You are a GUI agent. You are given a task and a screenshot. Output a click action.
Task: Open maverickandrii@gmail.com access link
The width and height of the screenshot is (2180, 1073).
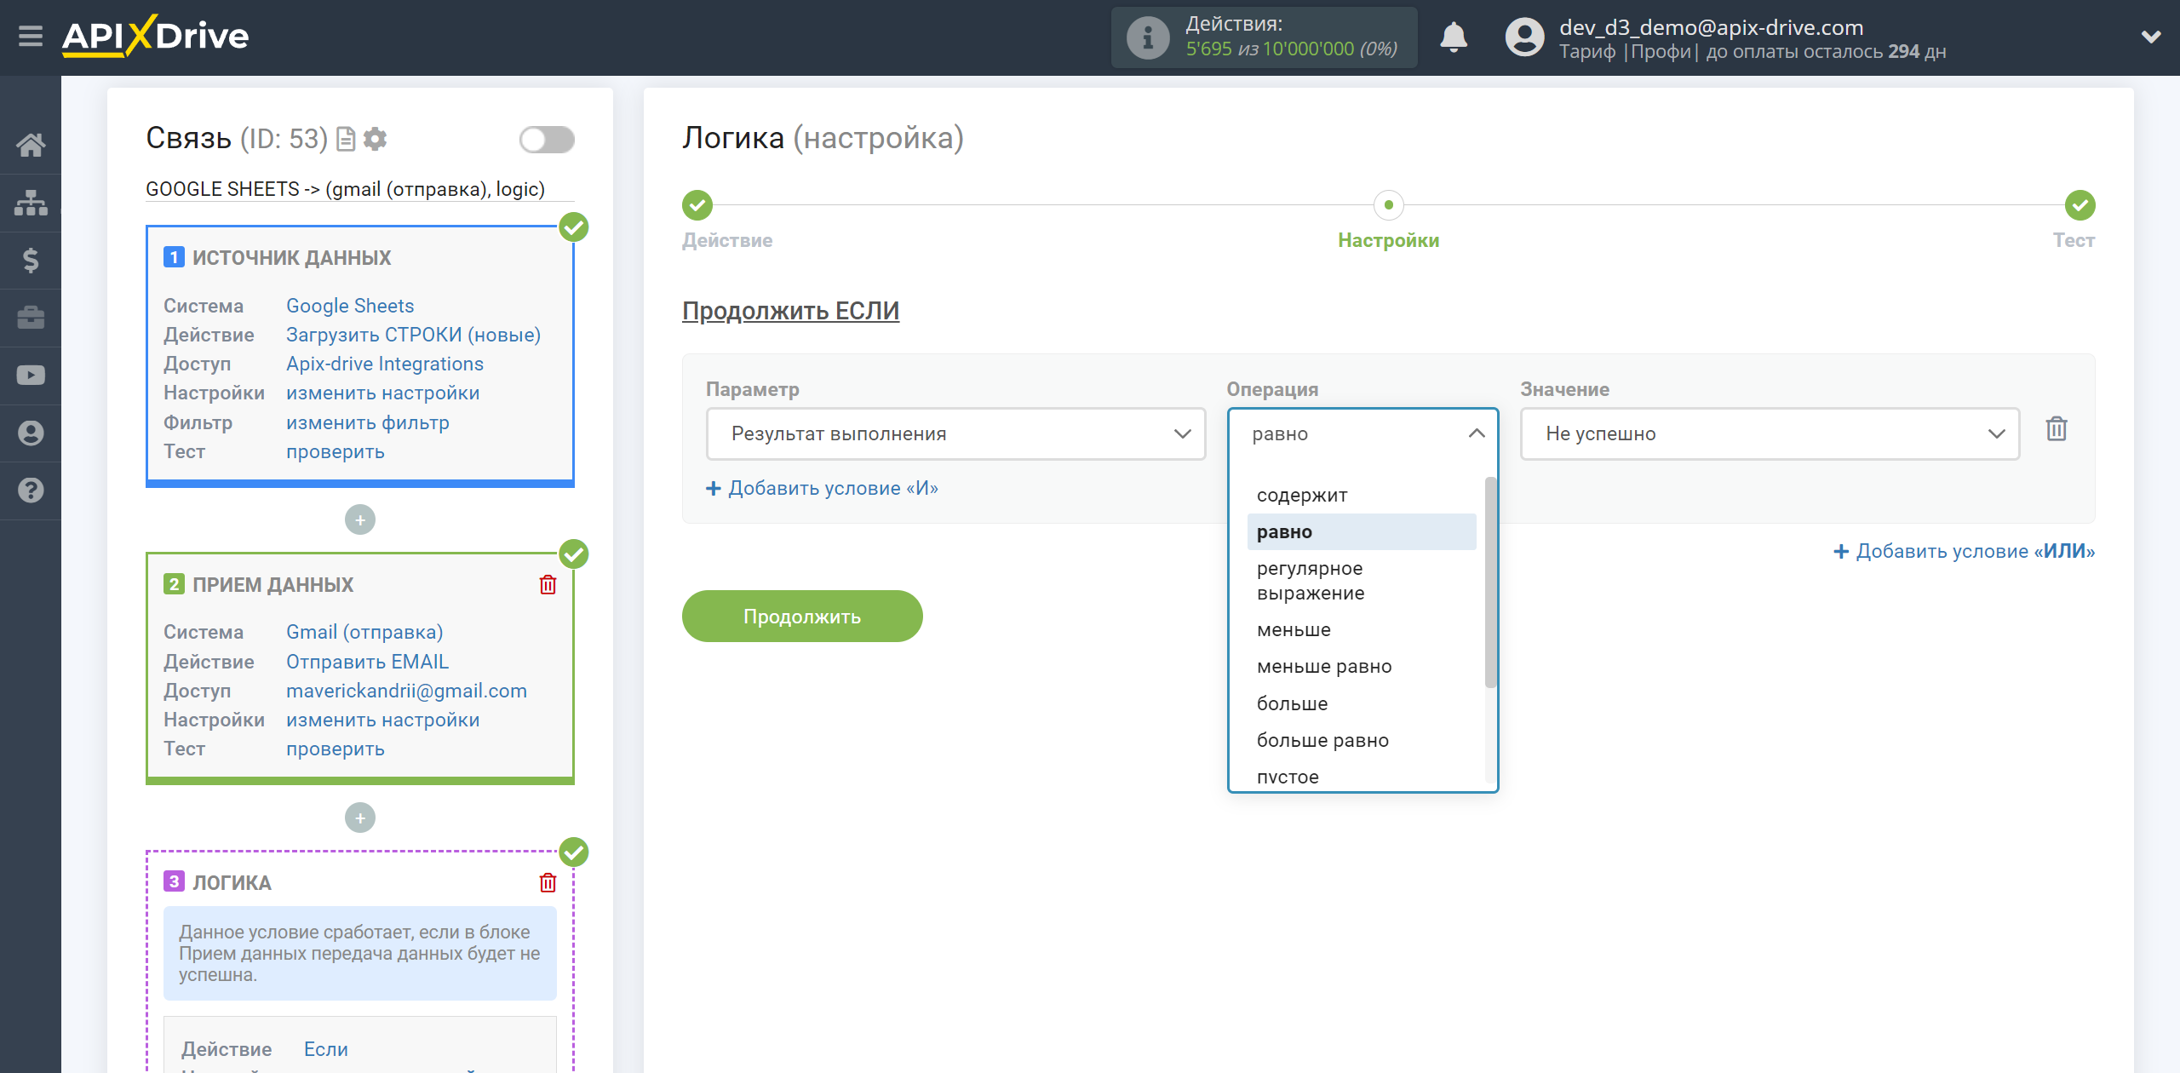tap(406, 691)
